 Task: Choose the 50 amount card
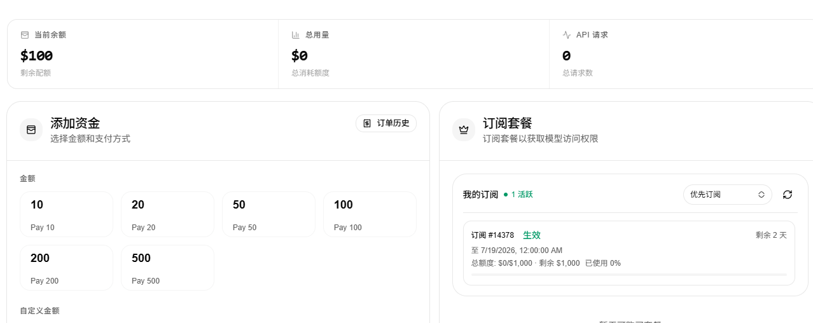[268, 214]
